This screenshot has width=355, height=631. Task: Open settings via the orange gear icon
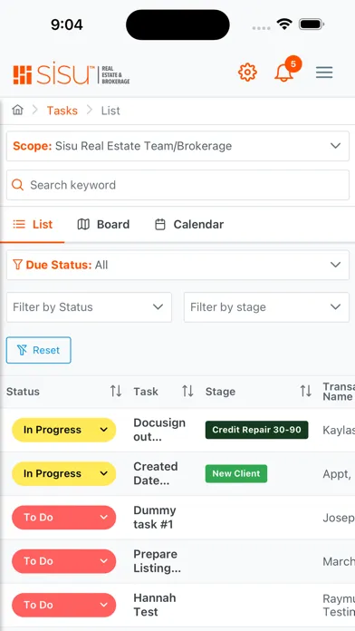point(247,73)
